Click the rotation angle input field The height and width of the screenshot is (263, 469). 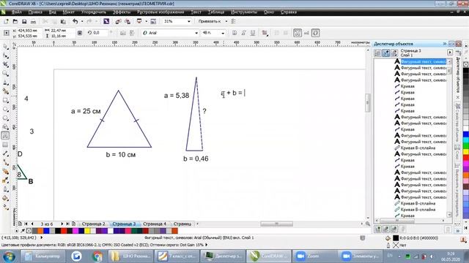(x=100, y=33)
